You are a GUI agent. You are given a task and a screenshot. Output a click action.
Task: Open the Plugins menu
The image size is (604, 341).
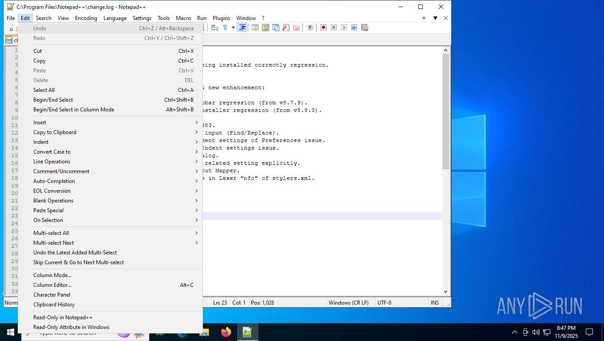point(221,18)
